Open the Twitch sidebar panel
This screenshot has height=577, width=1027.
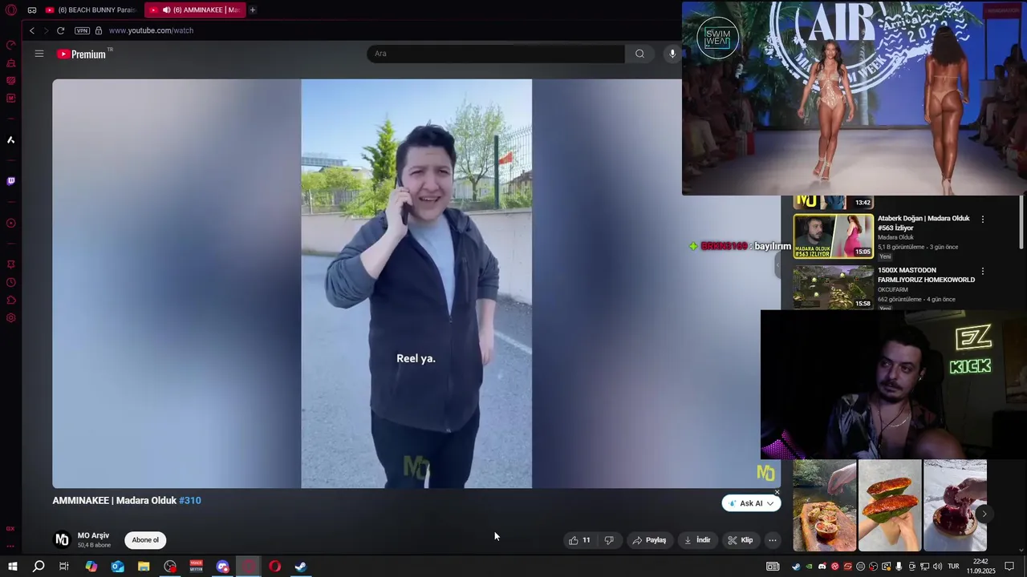pyautogui.click(x=11, y=181)
